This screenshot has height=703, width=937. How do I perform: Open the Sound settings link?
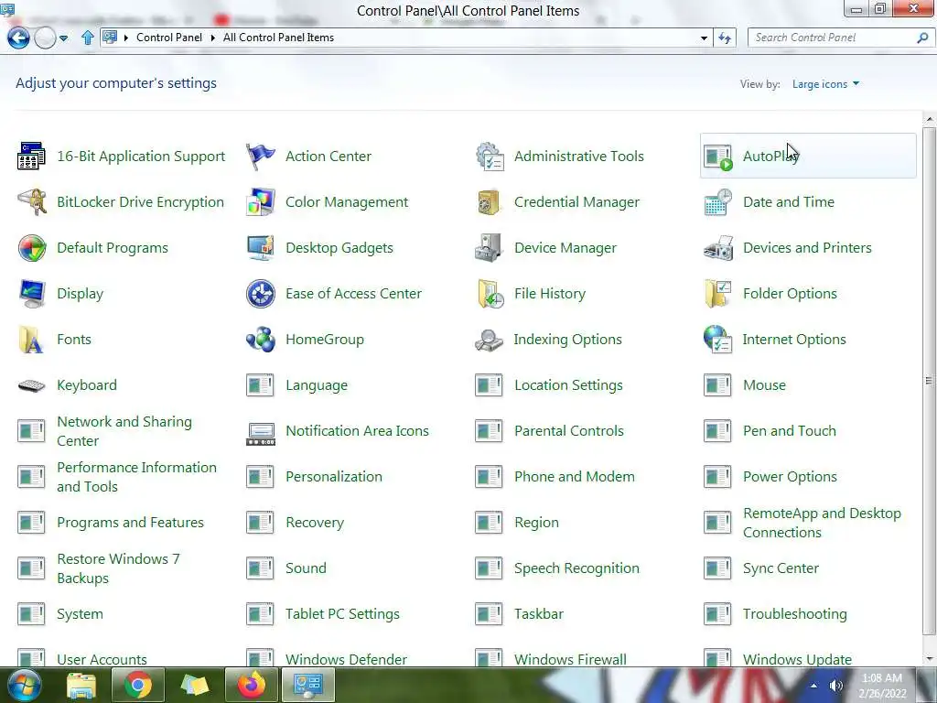(306, 568)
